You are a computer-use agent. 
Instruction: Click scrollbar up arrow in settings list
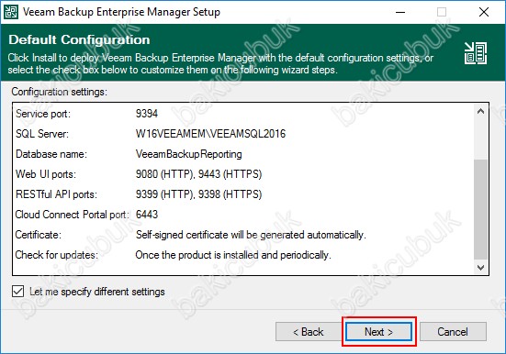481,112
